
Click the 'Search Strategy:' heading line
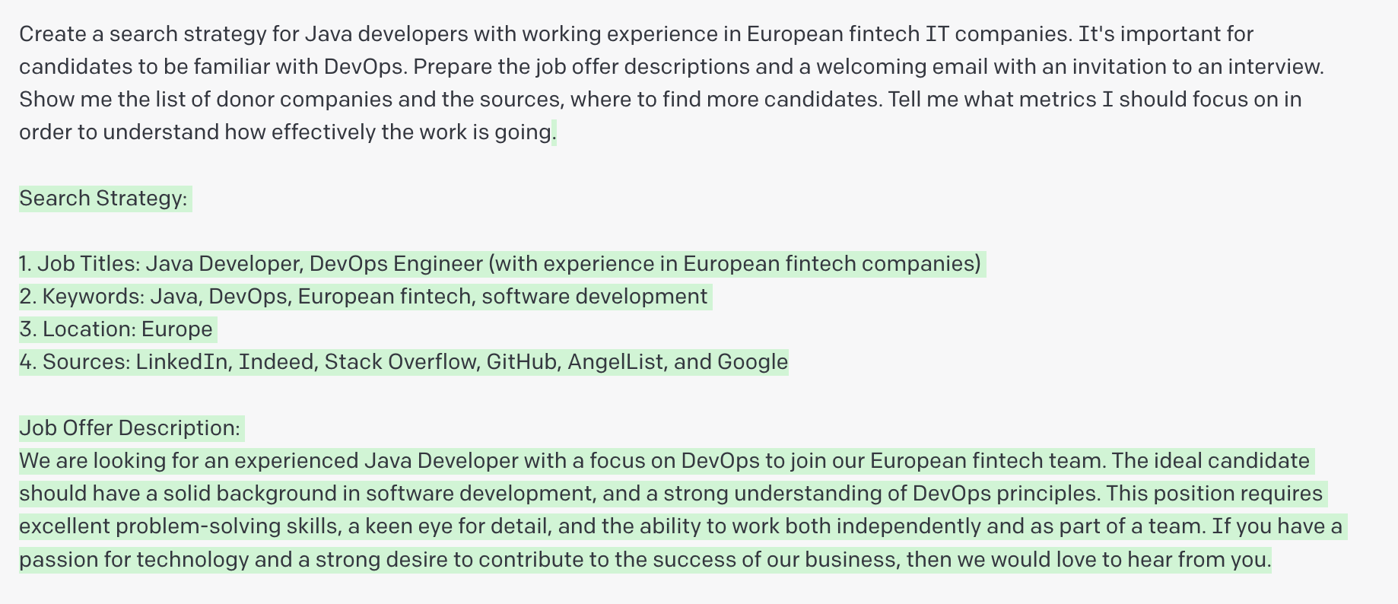coord(103,199)
